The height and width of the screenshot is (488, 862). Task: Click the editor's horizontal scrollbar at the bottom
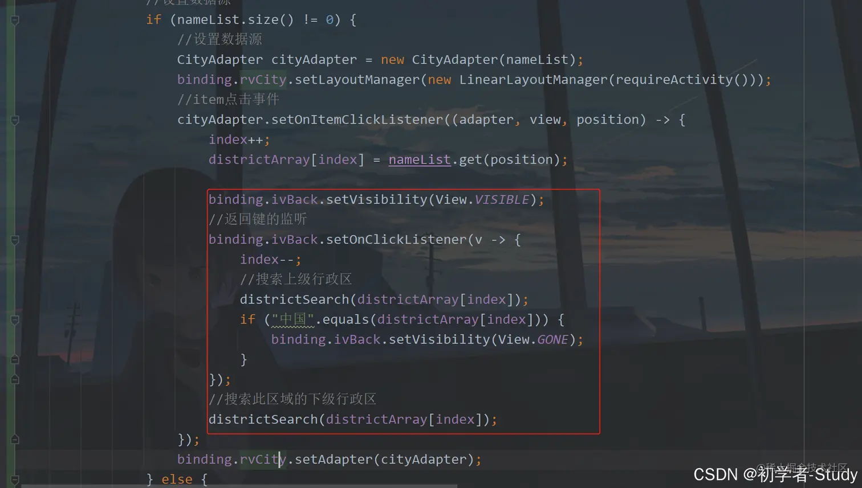239,486
